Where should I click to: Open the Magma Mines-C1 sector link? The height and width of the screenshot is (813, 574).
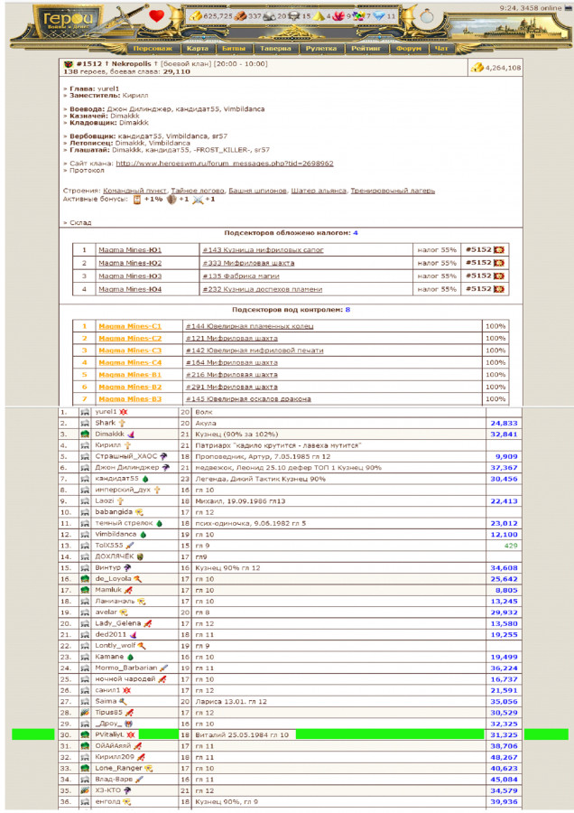point(130,326)
